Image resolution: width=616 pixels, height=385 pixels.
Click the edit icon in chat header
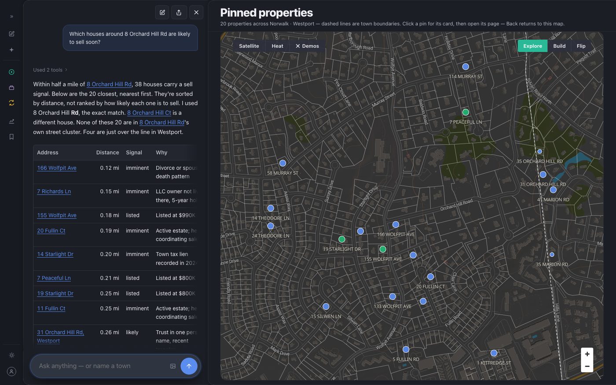pyautogui.click(x=162, y=12)
